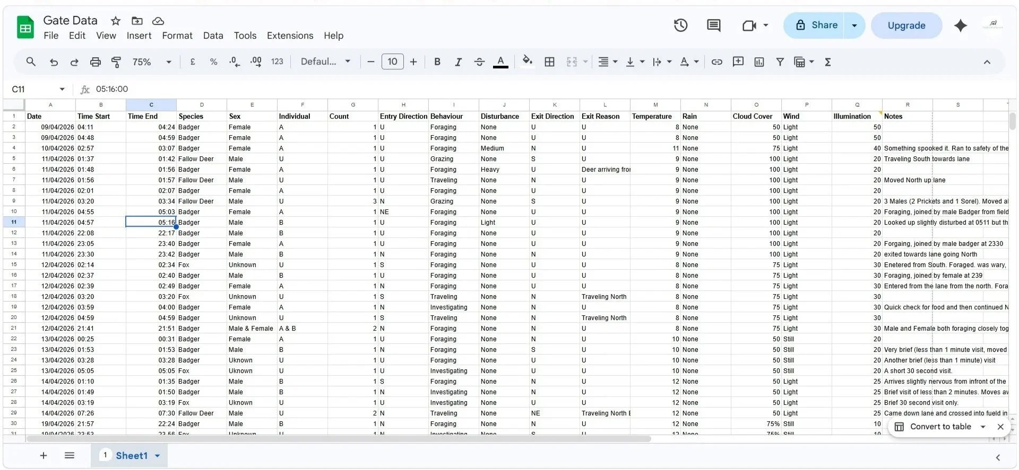Open the Extensions menu
This screenshot has width=1019, height=470.
(x=290, y=36)
